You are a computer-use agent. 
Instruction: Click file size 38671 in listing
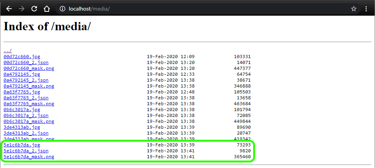click(x=244, y=80)
